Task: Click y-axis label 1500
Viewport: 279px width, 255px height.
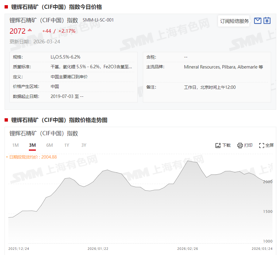Action: [x=268, y=212]
